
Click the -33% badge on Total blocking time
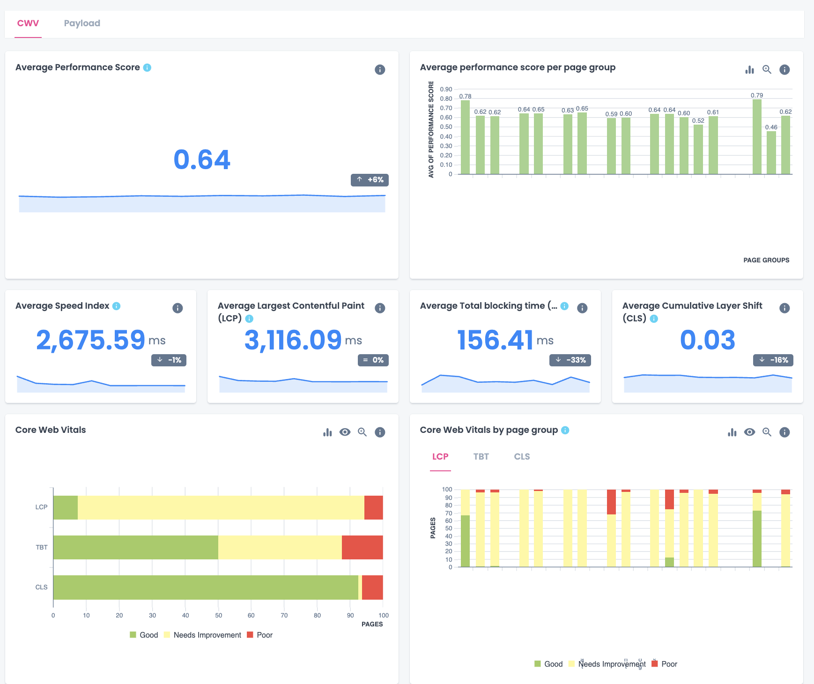(x=570, y=360)
